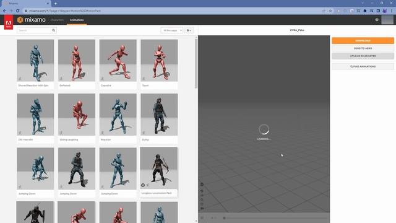Click the orange Download button
Image resolution: width=396 pixels, height=223 pixels.
[x=363, y=41]
